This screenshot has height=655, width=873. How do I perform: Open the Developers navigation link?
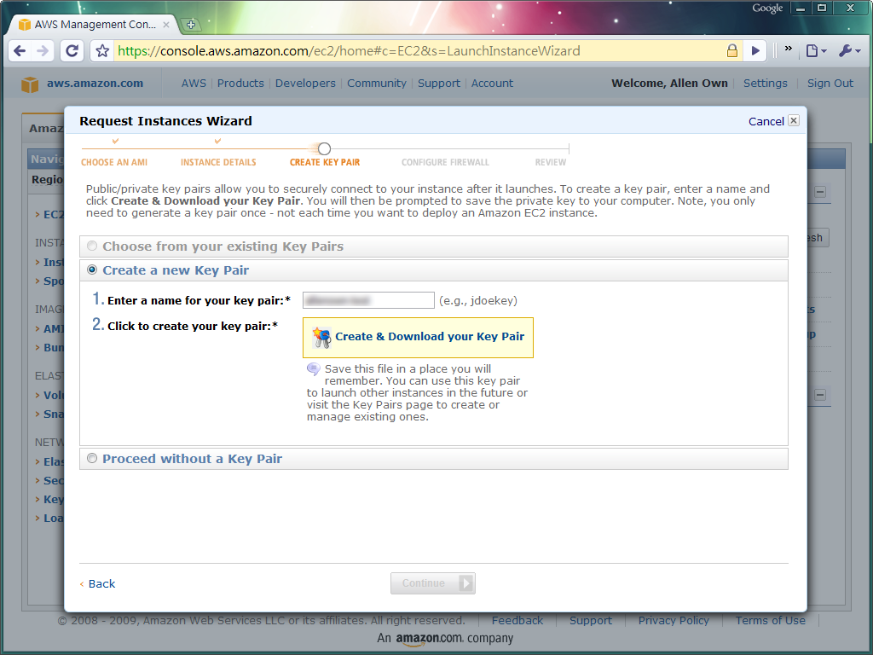click(305, 83)
